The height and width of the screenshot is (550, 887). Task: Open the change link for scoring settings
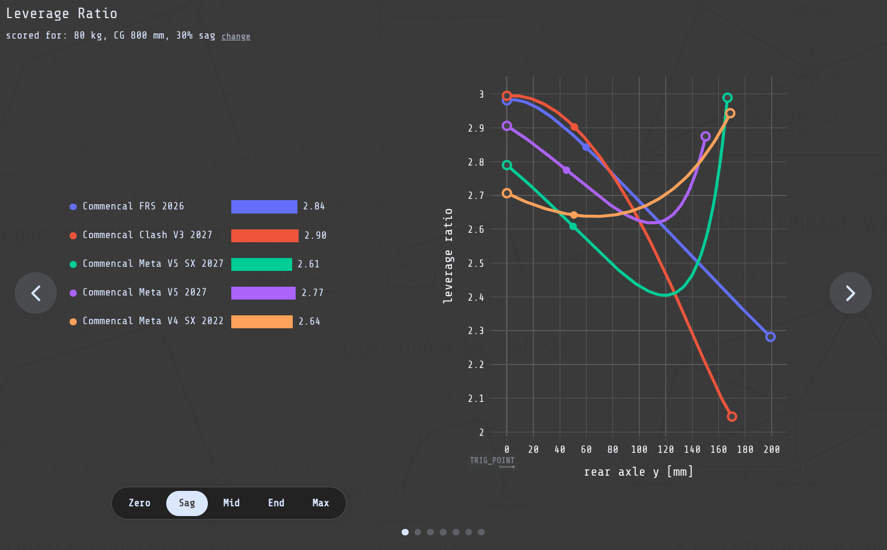pyautogui.click(x=236, y=36)
